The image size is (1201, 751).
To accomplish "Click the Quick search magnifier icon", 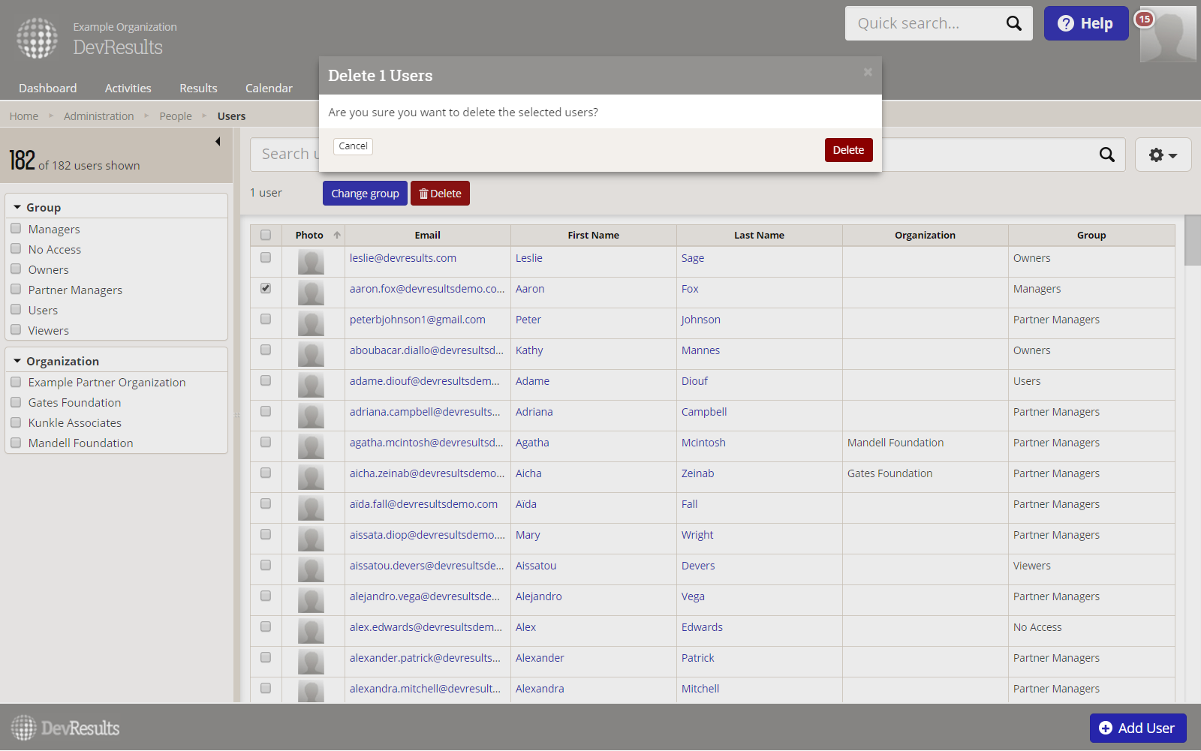I will click(x=1013, y=23).
